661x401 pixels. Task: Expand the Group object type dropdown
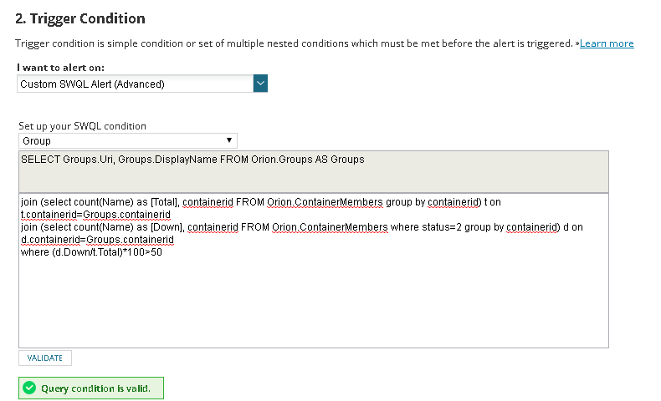pyautogui.click(x=127, y=141)
